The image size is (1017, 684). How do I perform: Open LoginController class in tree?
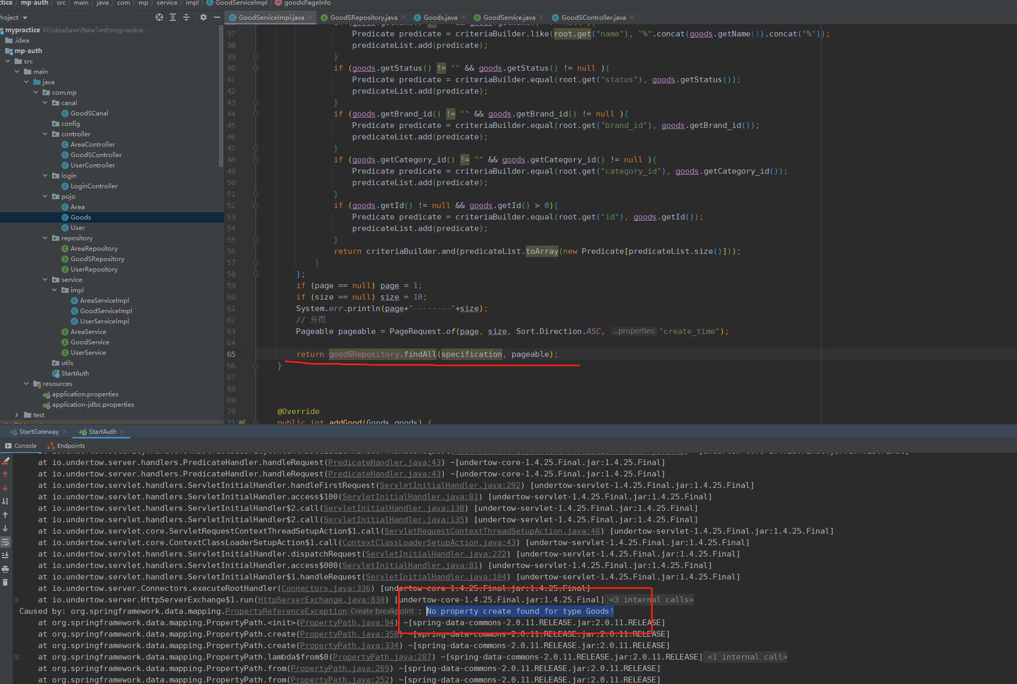pyautogui.click(x=94, y=186)
